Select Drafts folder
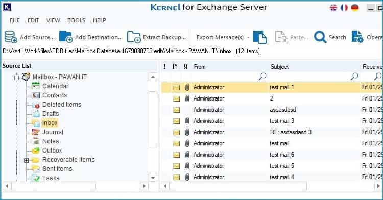The image size is (383, 200). (51, 114)
